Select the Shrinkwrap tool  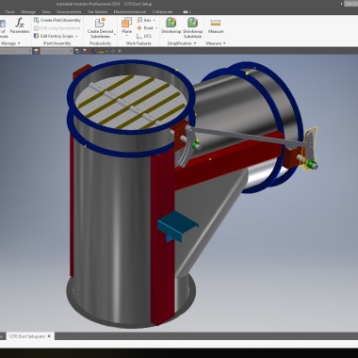(x=171, y=25)
